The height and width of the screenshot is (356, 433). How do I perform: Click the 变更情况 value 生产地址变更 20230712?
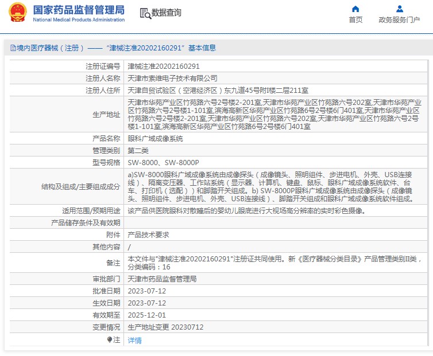(x=165, y=327)
